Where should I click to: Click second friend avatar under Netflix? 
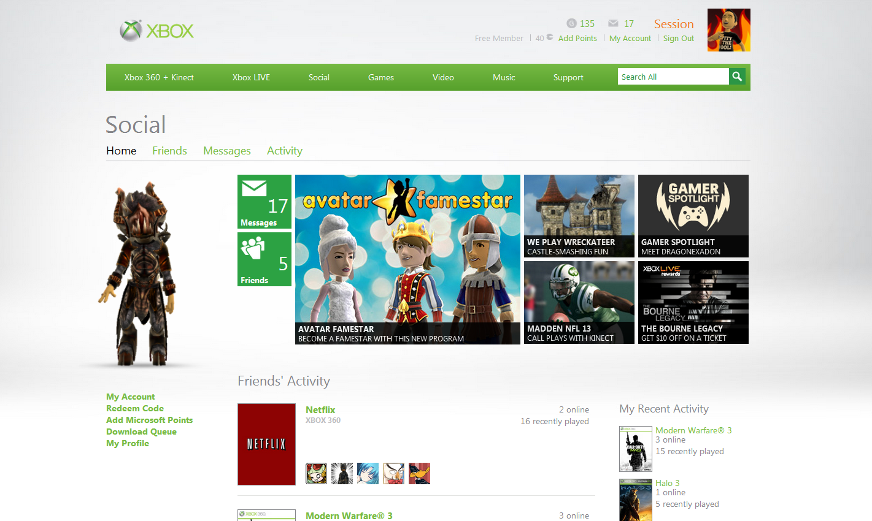coord(342,473)
